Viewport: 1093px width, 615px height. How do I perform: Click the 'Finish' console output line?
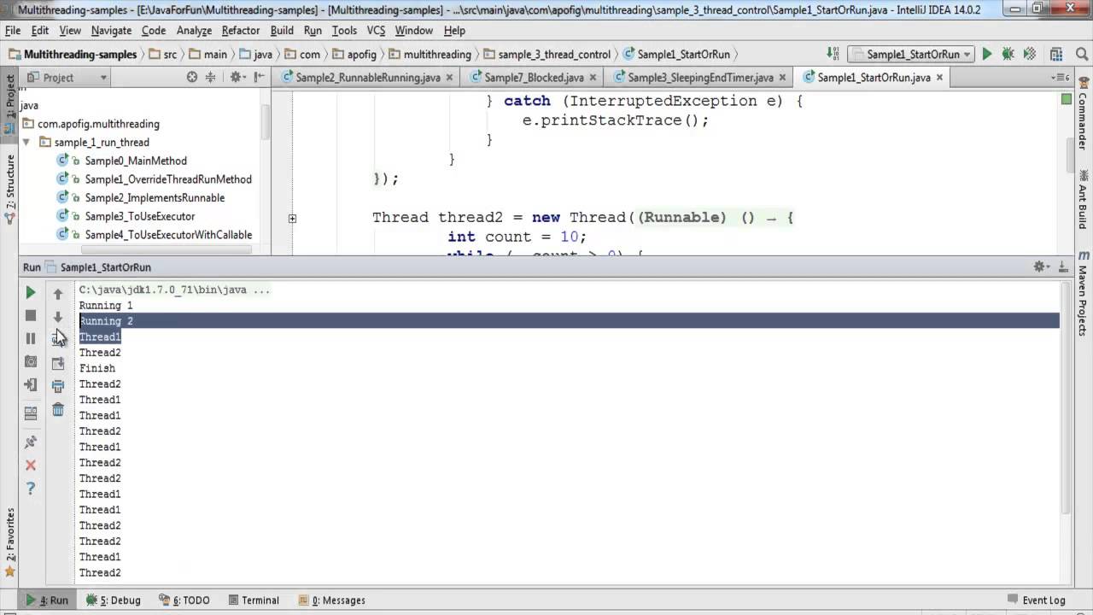[x=97, y=368]
